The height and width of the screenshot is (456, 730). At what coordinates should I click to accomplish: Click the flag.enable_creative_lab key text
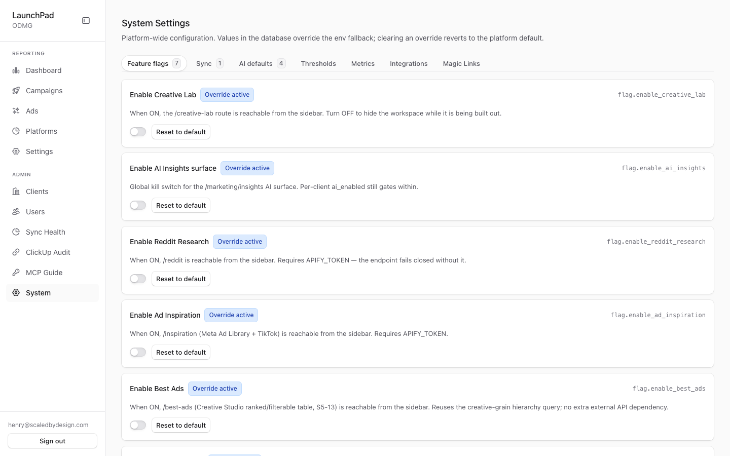click(x=662, y=95)
